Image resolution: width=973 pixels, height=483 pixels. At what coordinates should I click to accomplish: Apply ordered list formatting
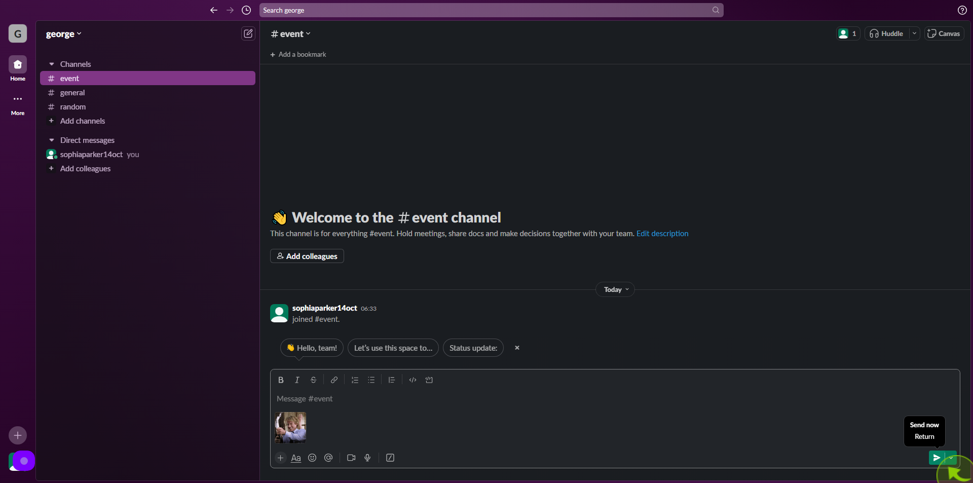click(355, 380)
